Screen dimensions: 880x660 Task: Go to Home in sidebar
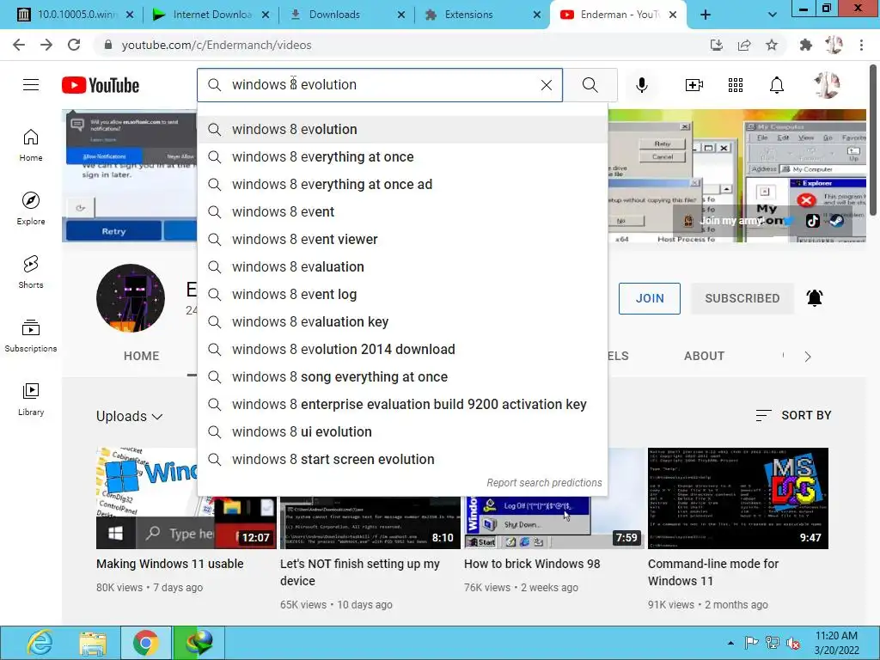point(31,145)
